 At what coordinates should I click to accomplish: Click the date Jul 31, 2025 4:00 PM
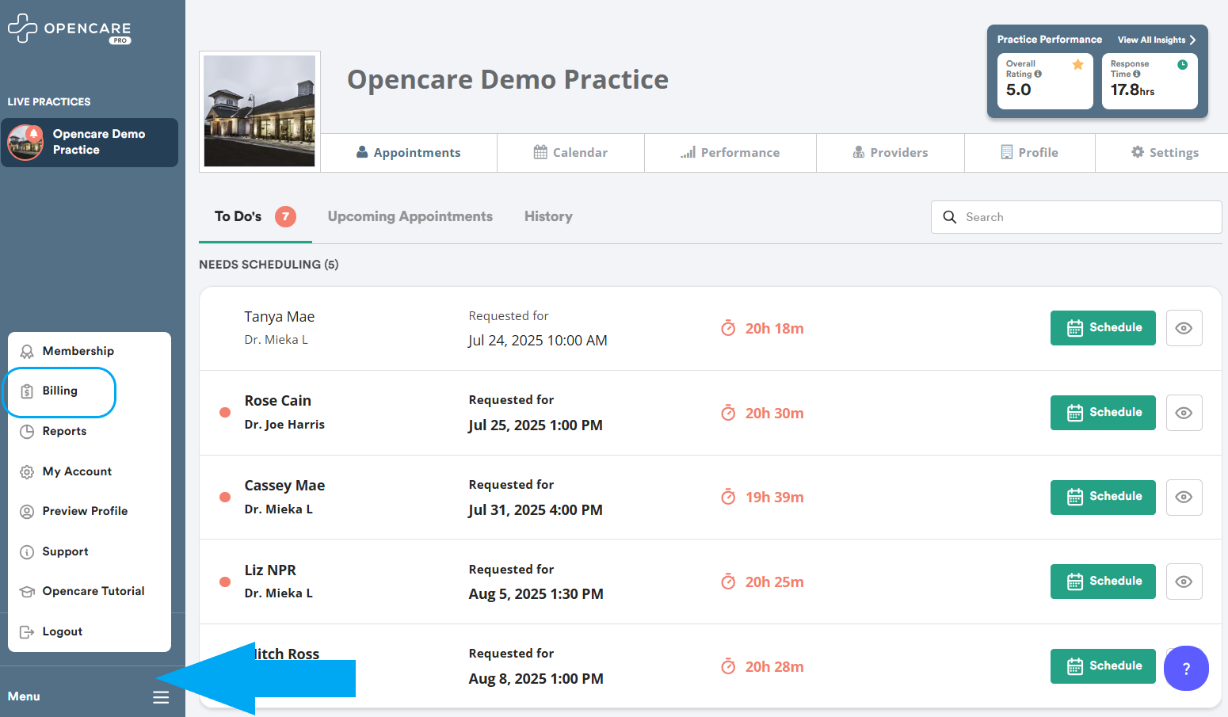click(536, 510)
